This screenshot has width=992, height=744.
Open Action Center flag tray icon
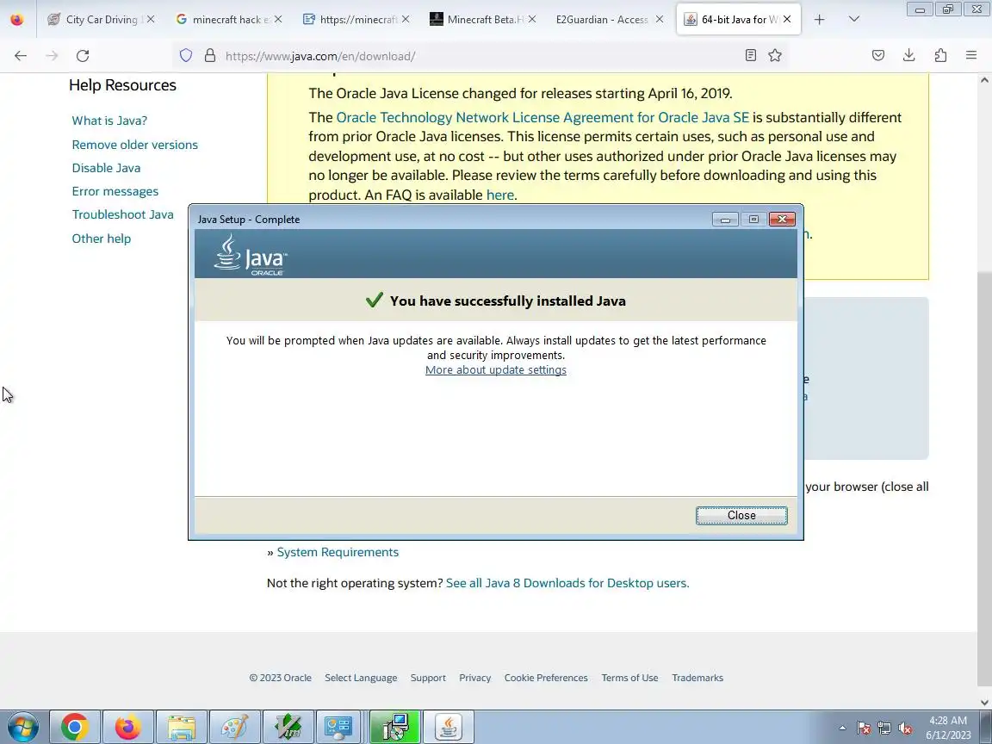click(864, 728)
